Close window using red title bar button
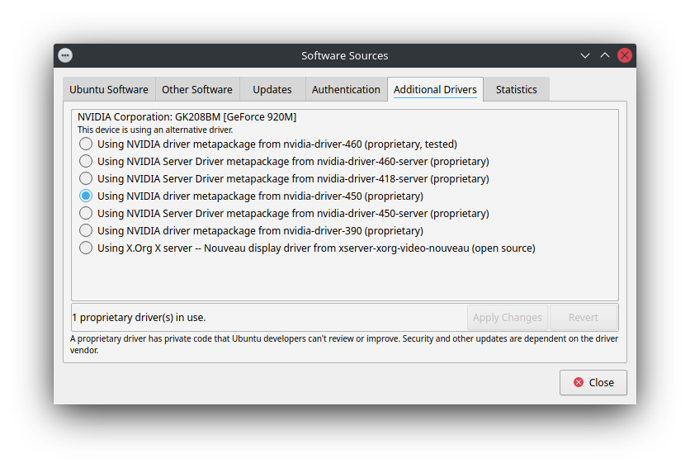Image resolution: width=690 pixels, height=468 pixels. [625, 55]
